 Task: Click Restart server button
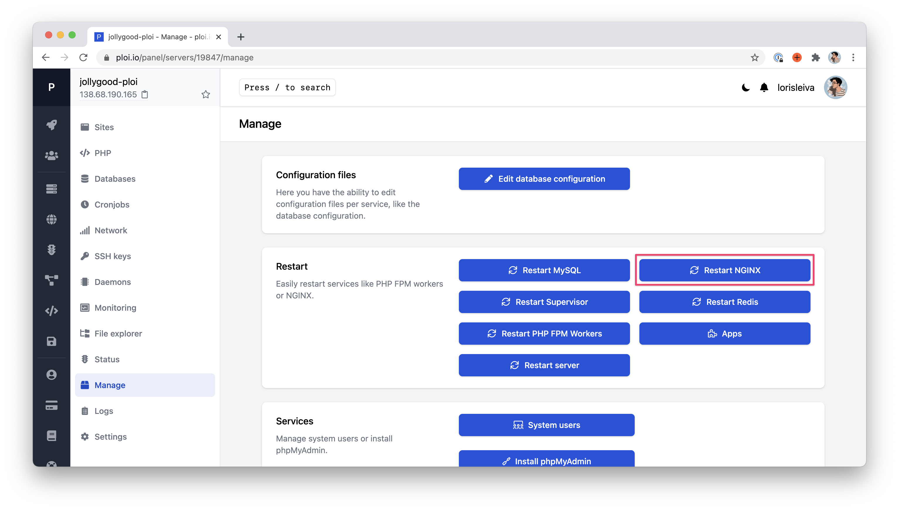544,365
